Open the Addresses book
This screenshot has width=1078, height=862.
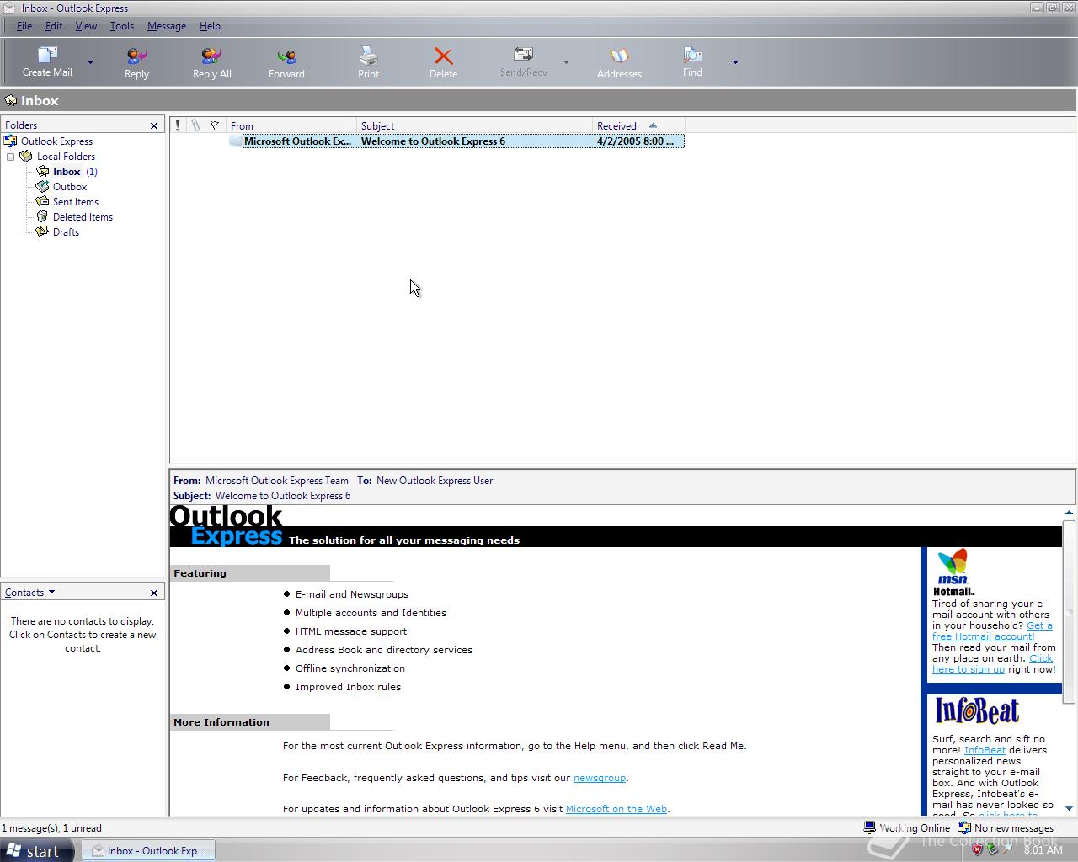619,63
